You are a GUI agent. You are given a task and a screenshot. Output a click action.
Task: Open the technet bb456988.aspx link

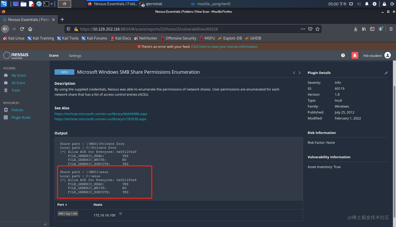(x=101, y=114)
